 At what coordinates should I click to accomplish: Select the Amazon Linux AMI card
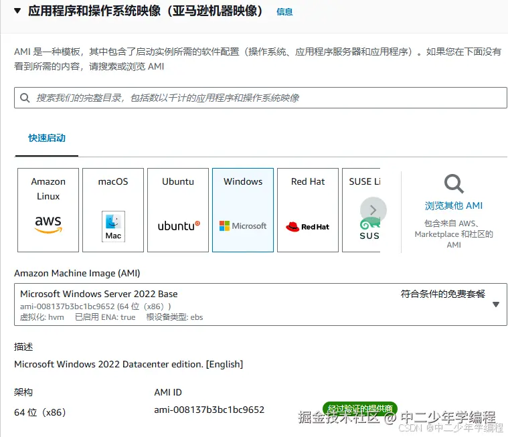48,210
